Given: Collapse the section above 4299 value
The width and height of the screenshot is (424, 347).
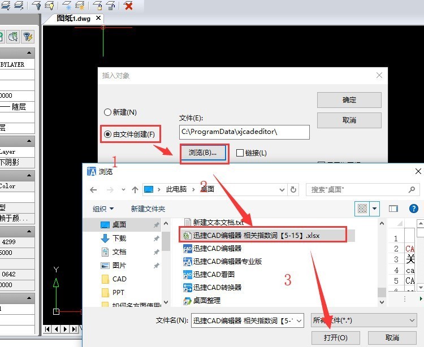Looking at the screenshot, I should tap(29, 232).
